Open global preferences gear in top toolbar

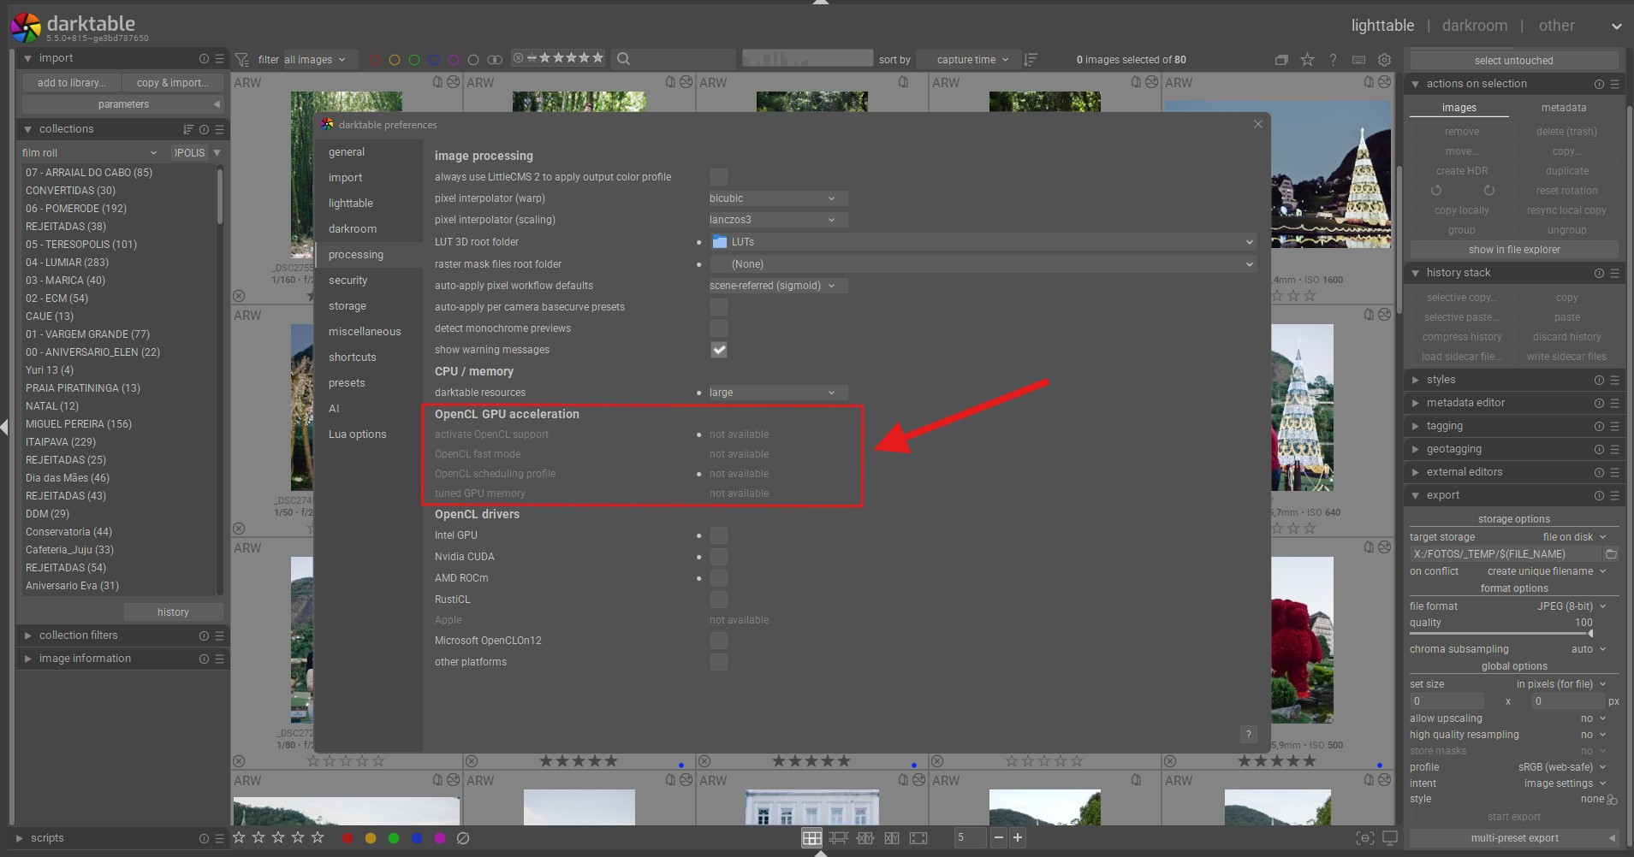(x=1384, y=60)
